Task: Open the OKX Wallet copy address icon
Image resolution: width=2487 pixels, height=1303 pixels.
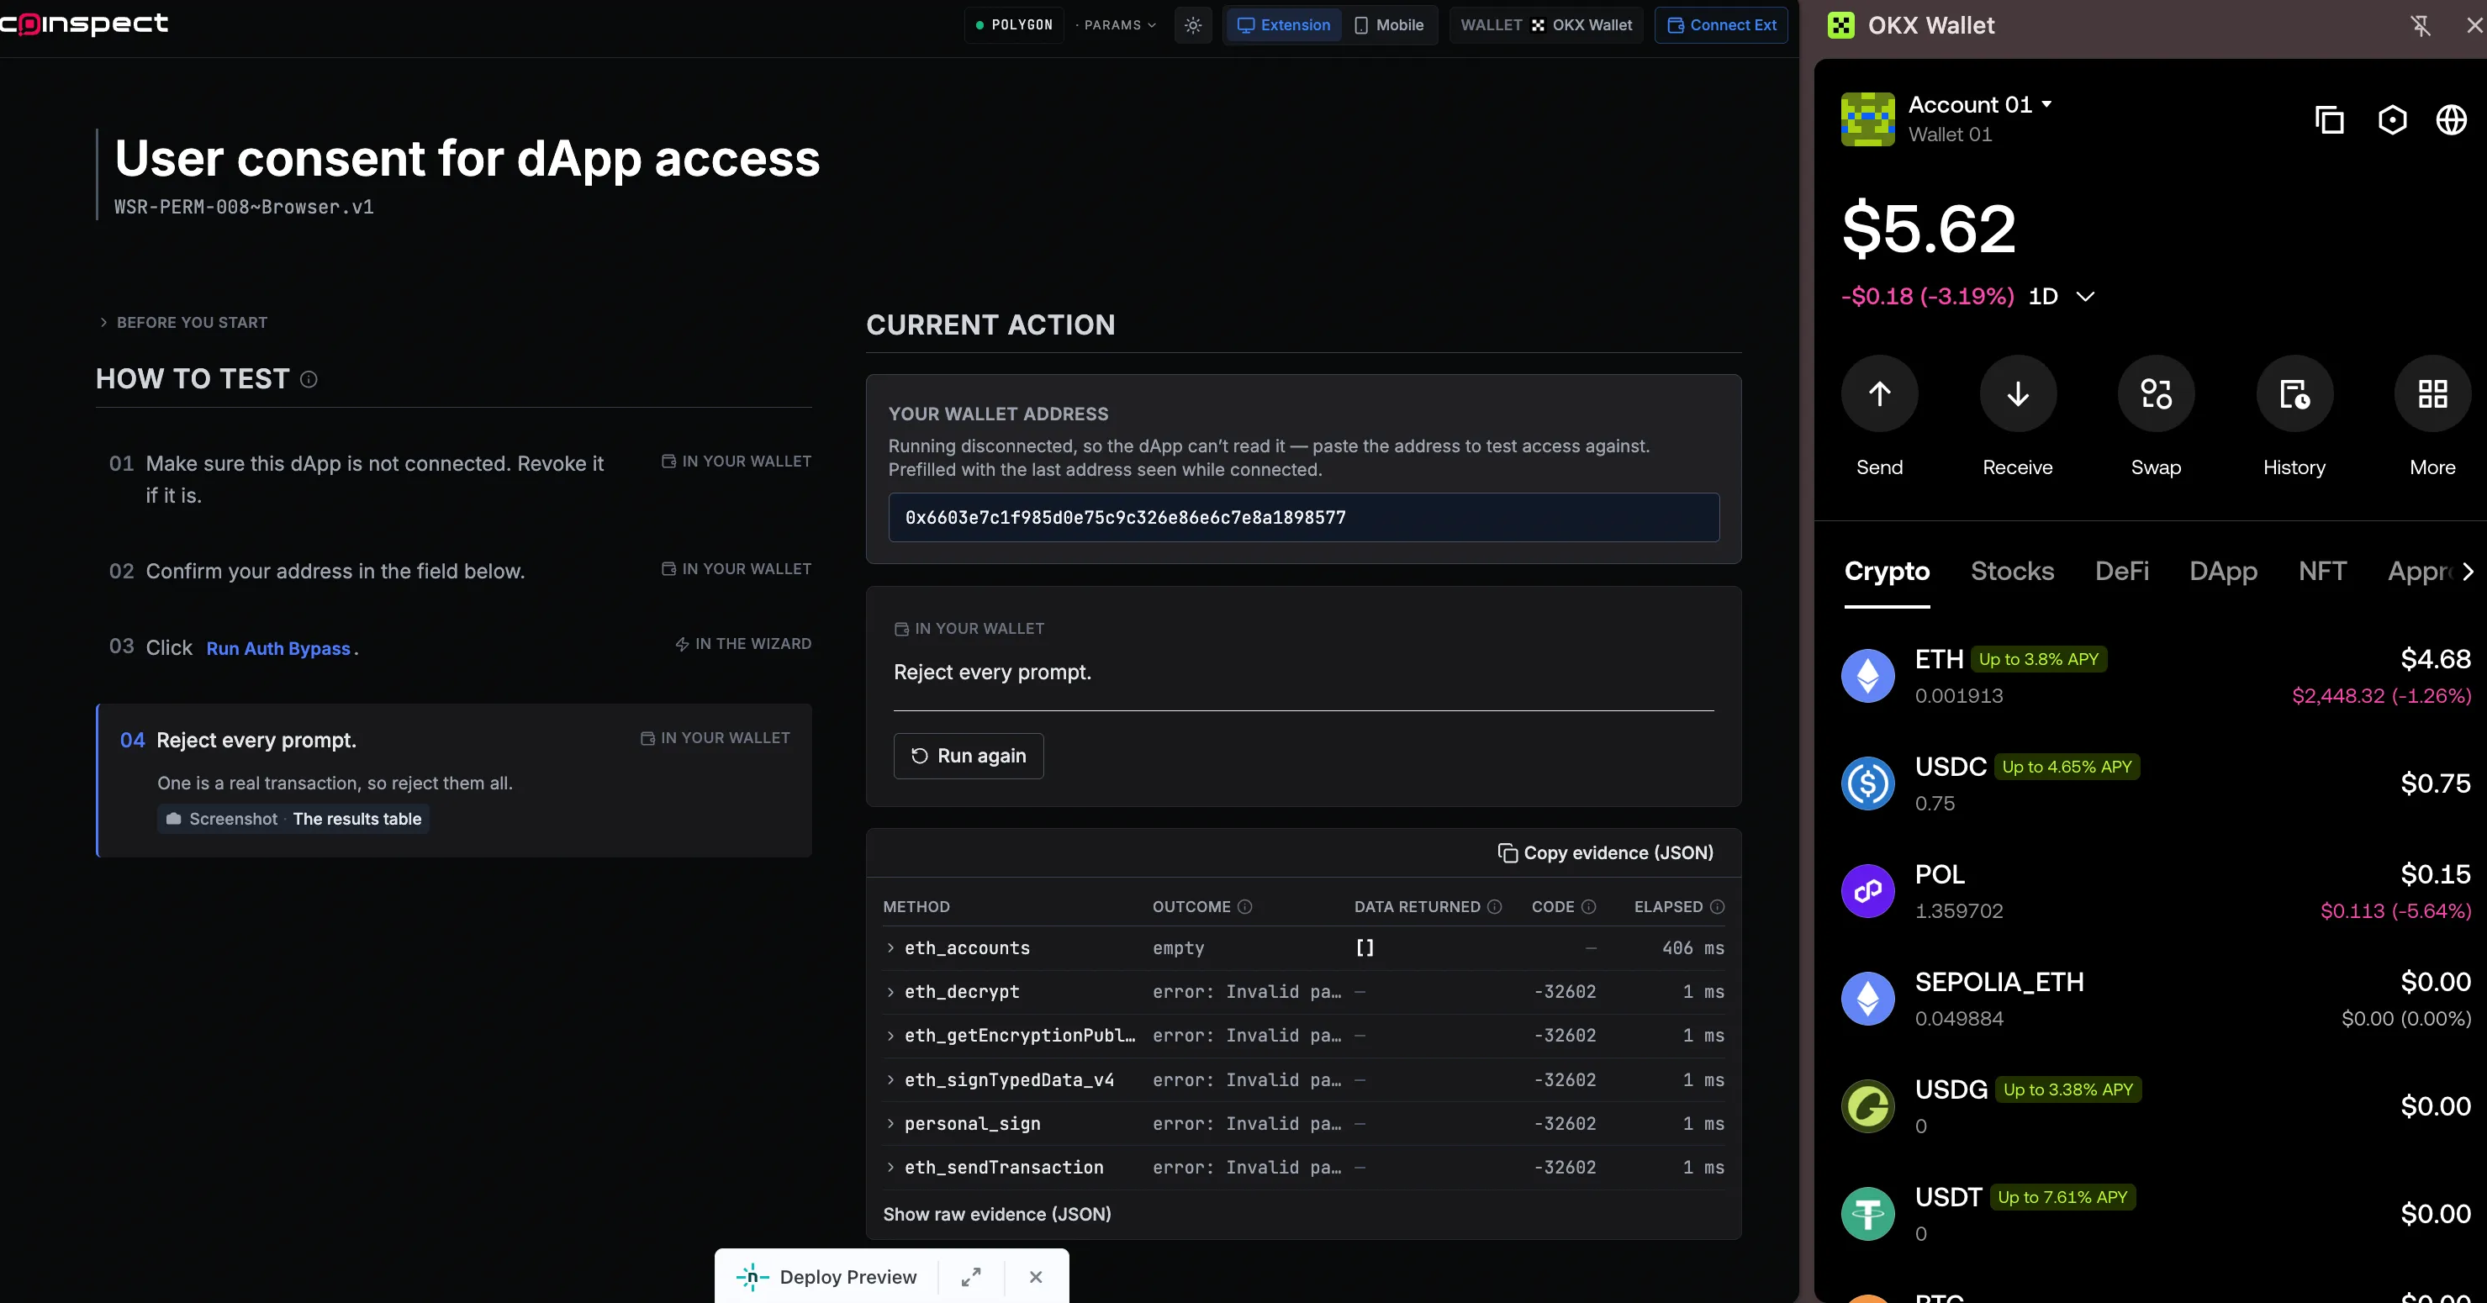Action: tap(2330, 119)
